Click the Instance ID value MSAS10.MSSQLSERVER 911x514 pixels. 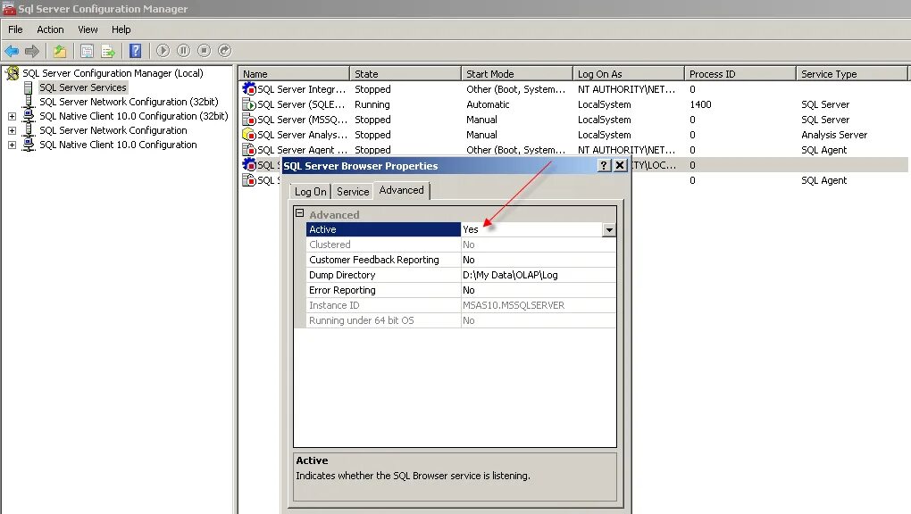pos(514,305)
